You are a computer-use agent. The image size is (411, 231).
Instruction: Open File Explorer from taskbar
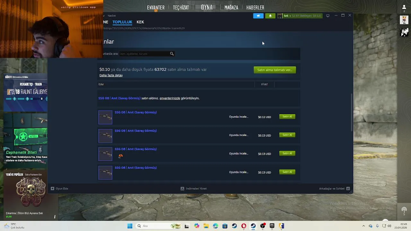pyautogui.click(x=206, y=226)
